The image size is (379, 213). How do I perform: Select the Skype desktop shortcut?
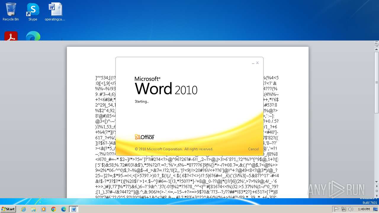coord(33,12)
